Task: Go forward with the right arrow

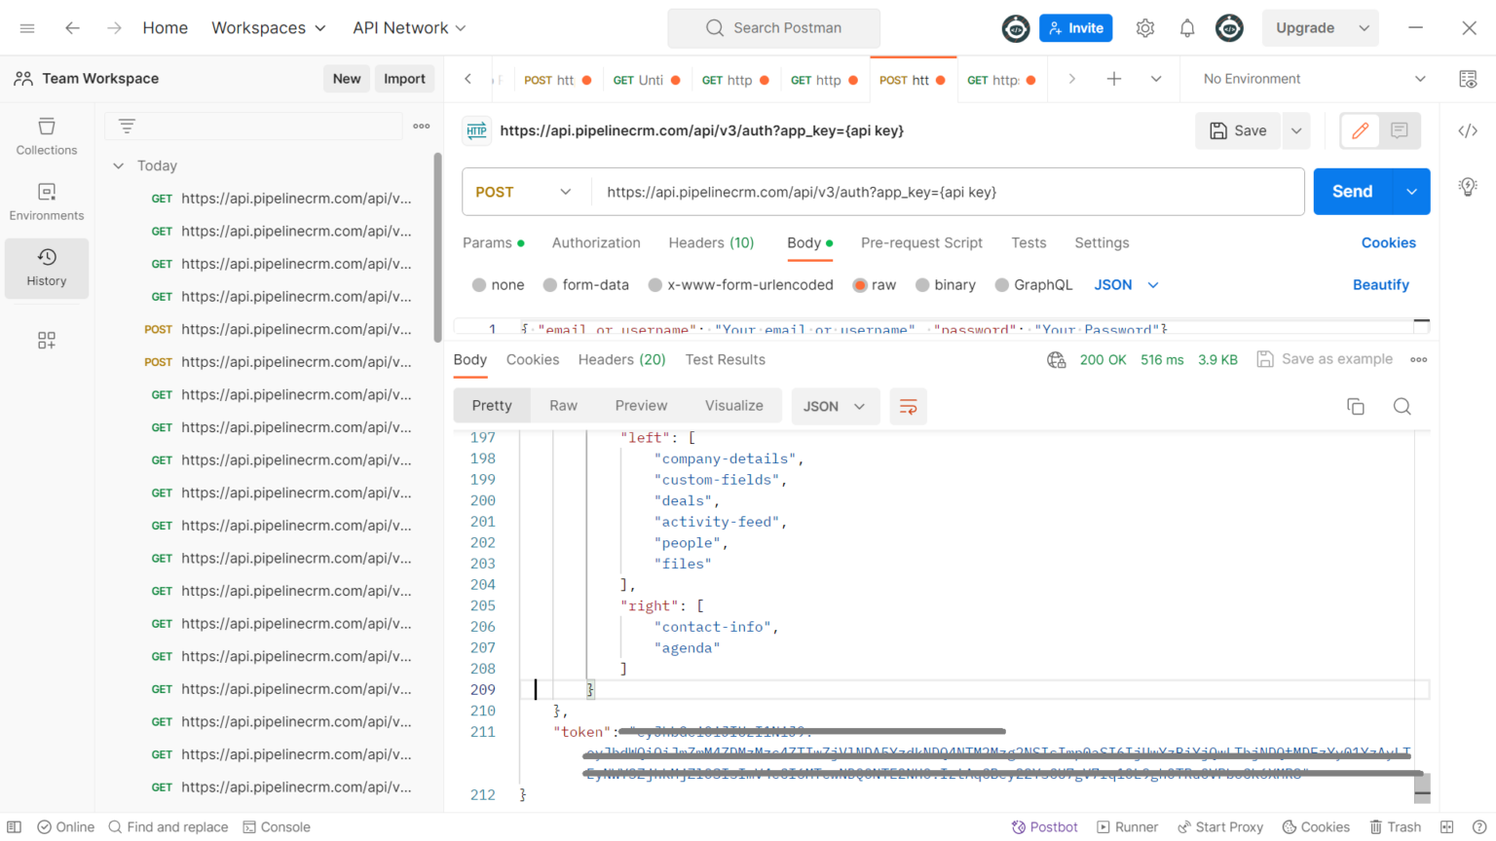Action: (114, 28)
